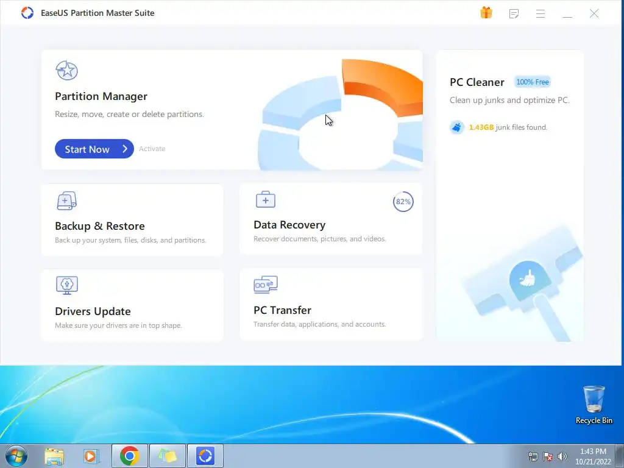The height and width of the screenshot is (468, 624).
Task: Click the Partition Manager star icon
Action: click(x=66, y=71)
